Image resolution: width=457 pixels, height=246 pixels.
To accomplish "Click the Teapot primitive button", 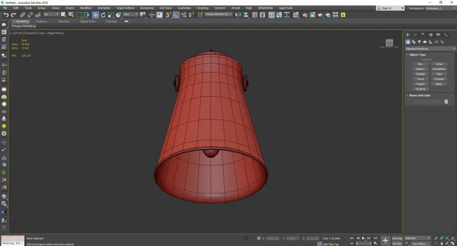I will point(420,84).
